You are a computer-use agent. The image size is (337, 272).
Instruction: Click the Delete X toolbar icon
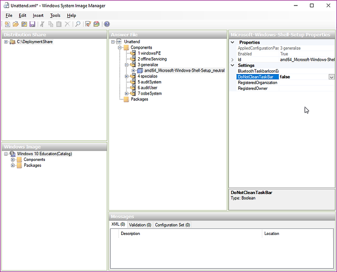point(67,24)
